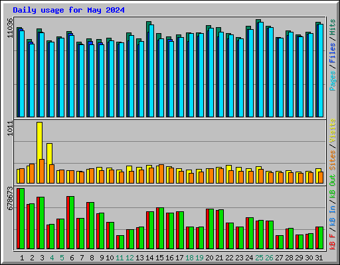Click the cyan pages bar for day 14
The height and width of the screenshot is (265, 340).
pos(151,71)
